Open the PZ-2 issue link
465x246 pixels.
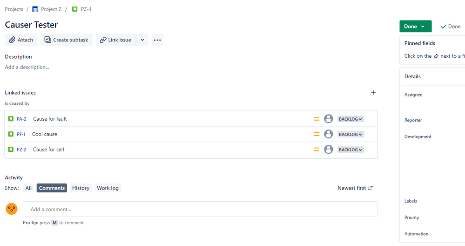click(21, 150)
